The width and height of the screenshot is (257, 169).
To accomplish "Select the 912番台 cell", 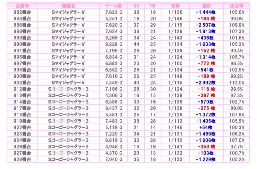I will 22,89.
